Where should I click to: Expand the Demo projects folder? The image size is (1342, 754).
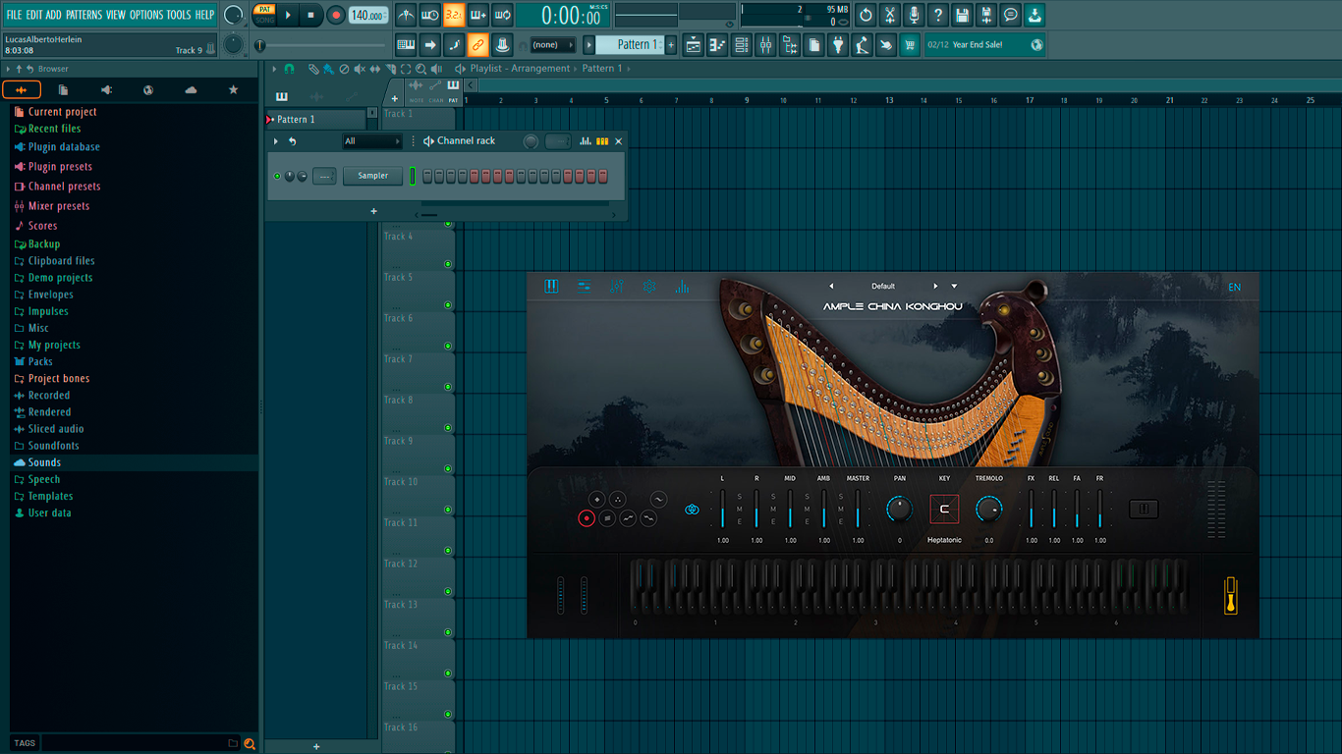tap(60, 278)
